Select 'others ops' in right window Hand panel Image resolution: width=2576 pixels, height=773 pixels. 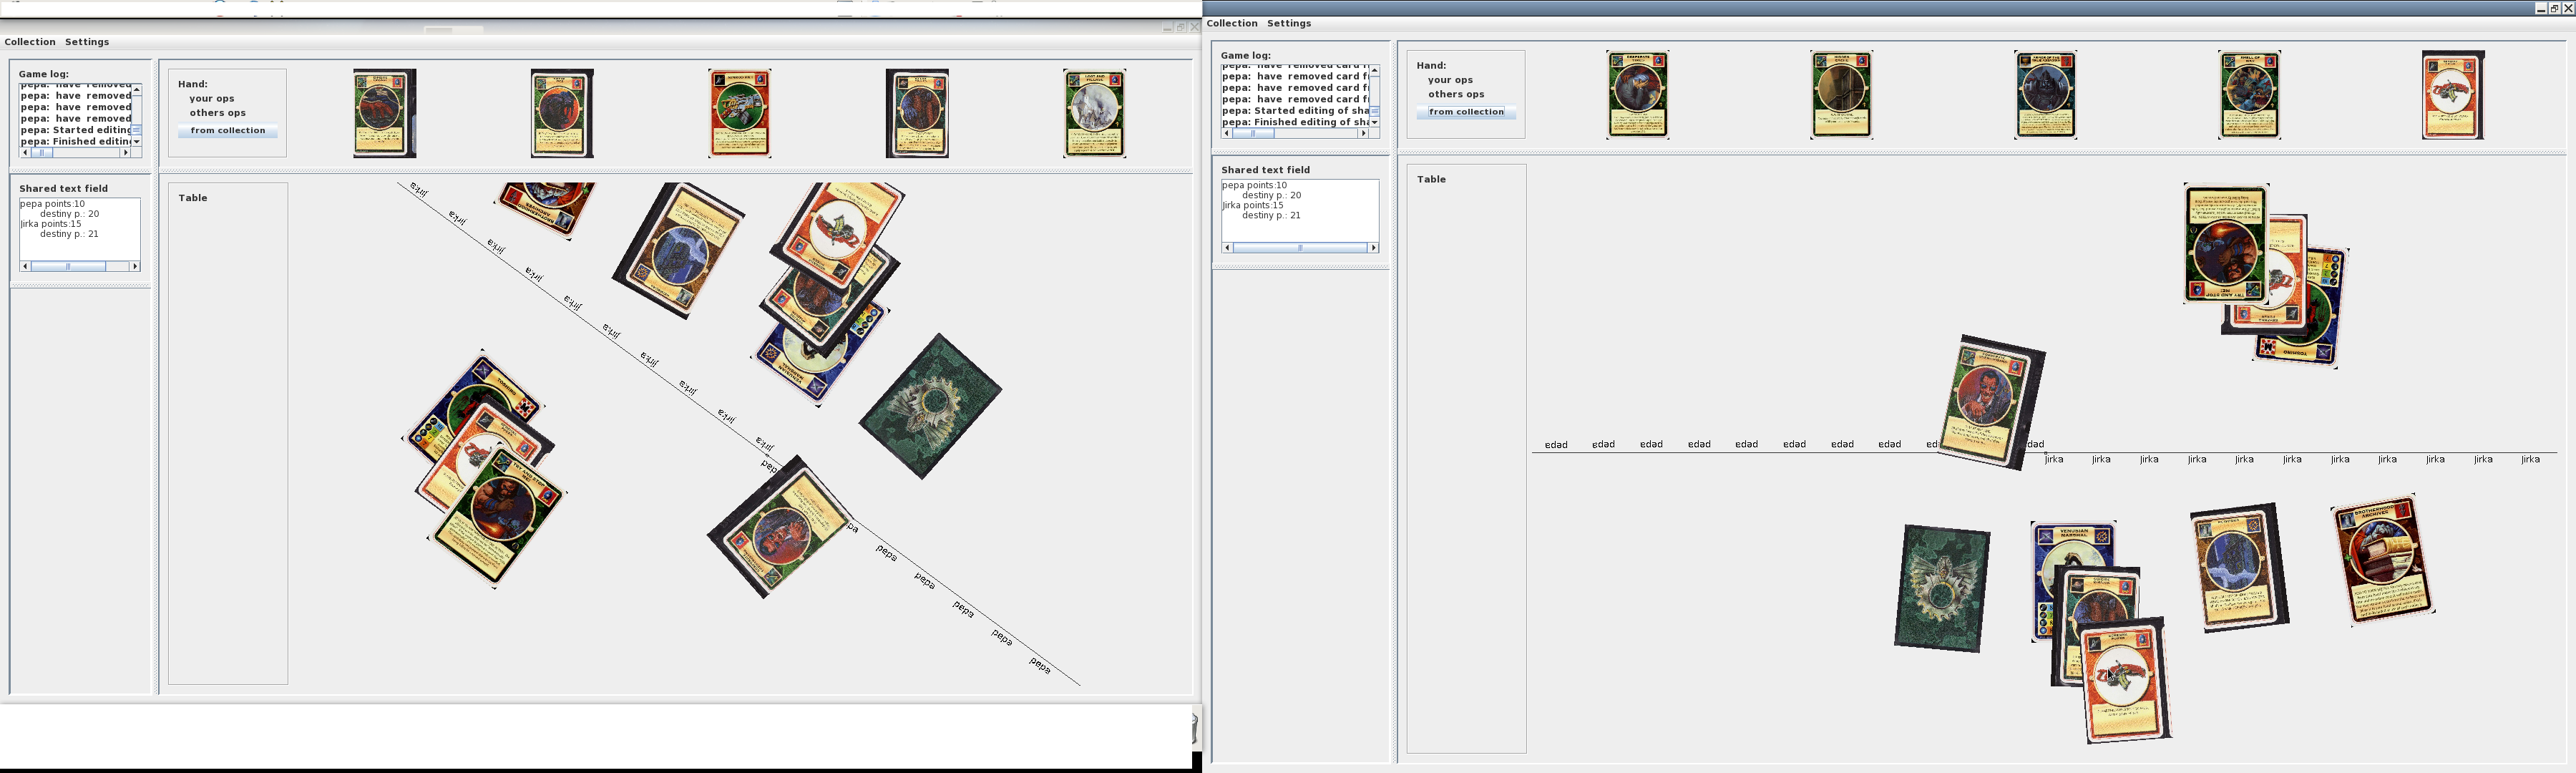(1456, 94)
